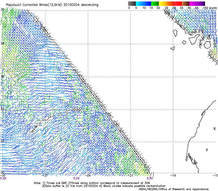The width and height of the screenshot is (218, 191).
Task: Click the La Palma island outline
Action: point(175,33)
